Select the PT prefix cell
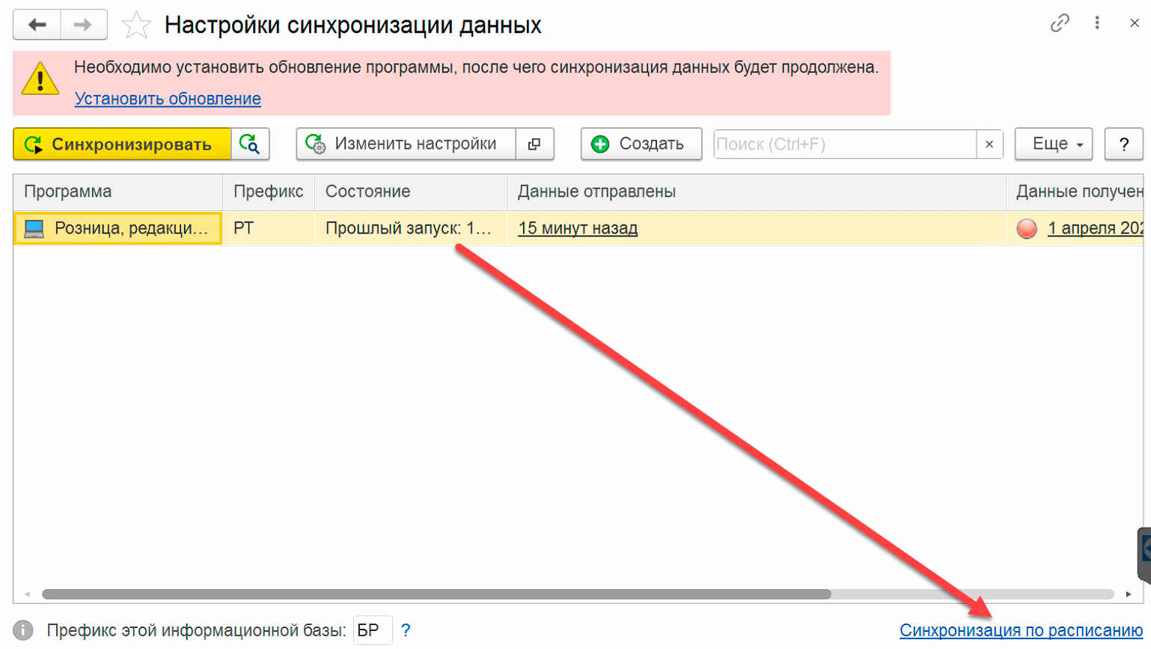 tap(269, 228)
